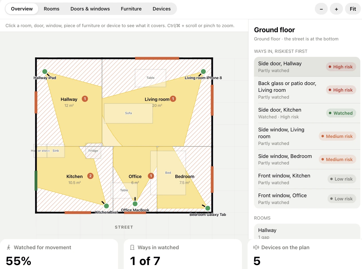Select the Hallway iPad device marker
The image size is (362, 269).
click(x=45, y=71)
